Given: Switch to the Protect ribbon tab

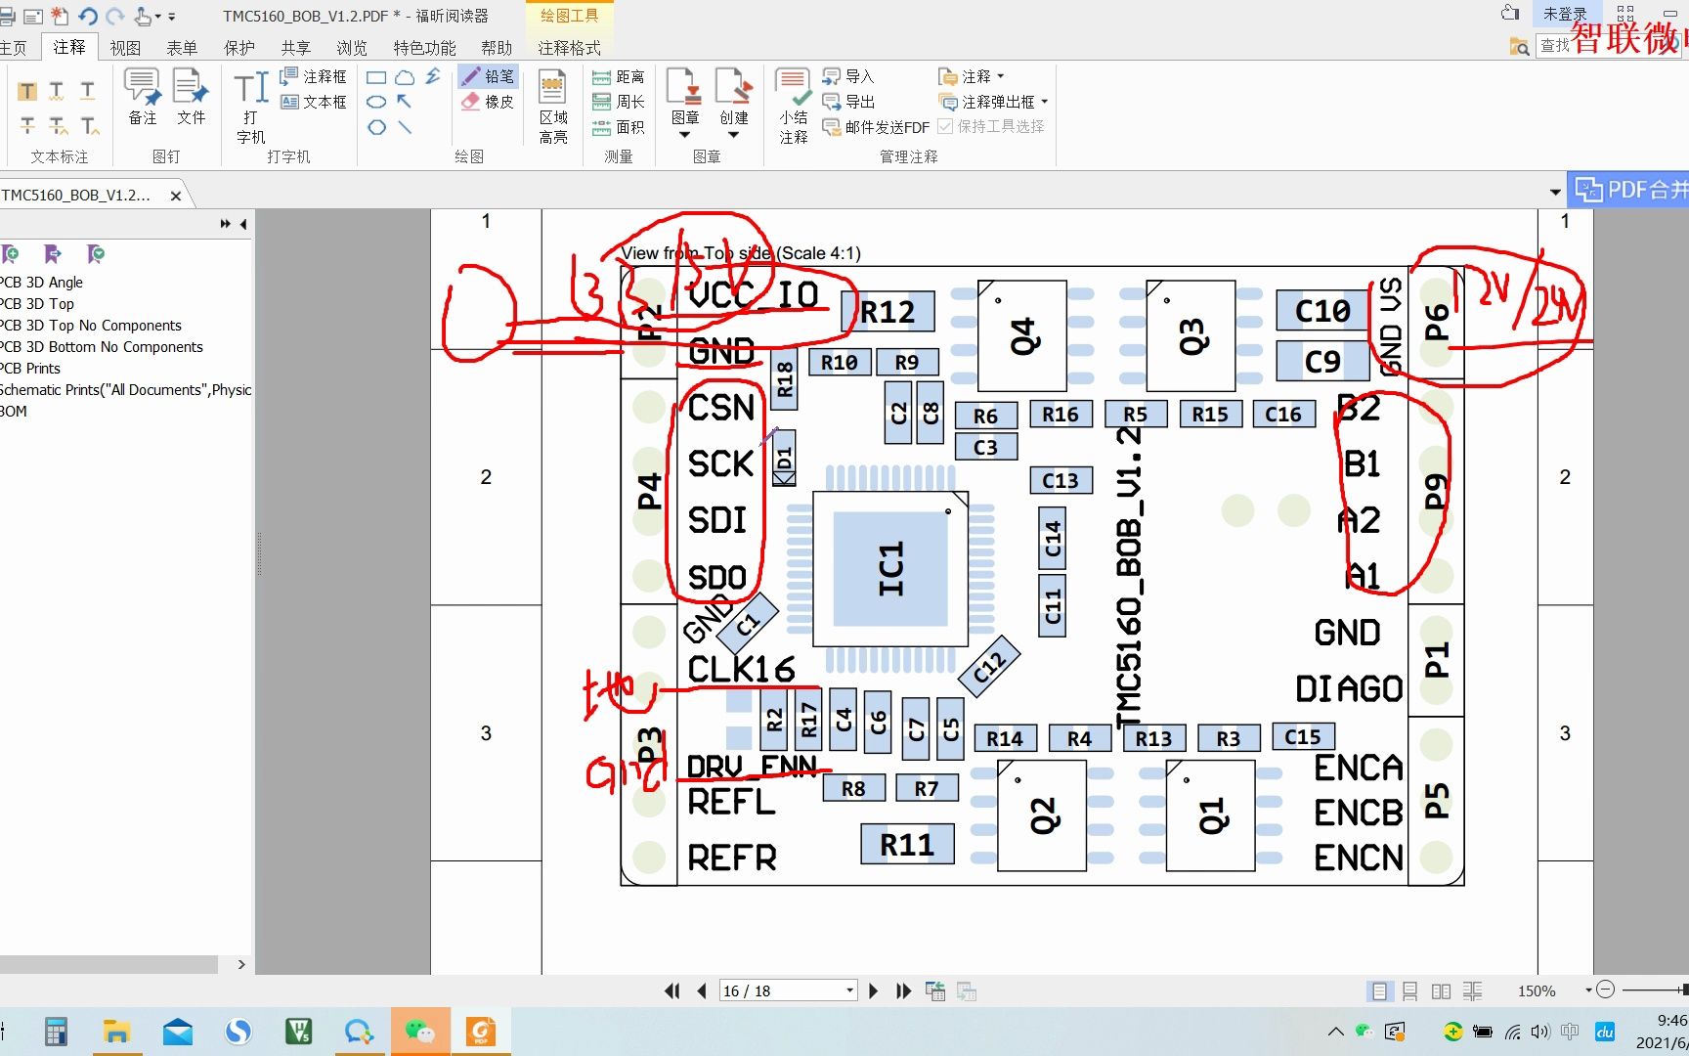Looking at the screenshot, I should (x=238, y=47).
